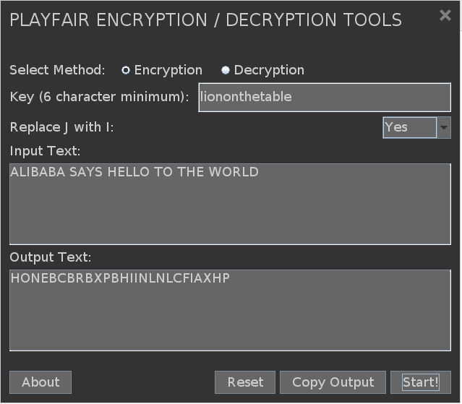The width and height of the screenshot is (462, 404).
Task: Click the Reset button
Action: (245, 382)
